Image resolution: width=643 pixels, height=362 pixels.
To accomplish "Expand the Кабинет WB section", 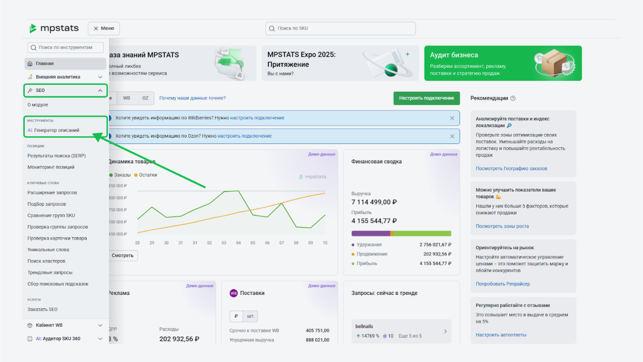I will coord(100,325).
